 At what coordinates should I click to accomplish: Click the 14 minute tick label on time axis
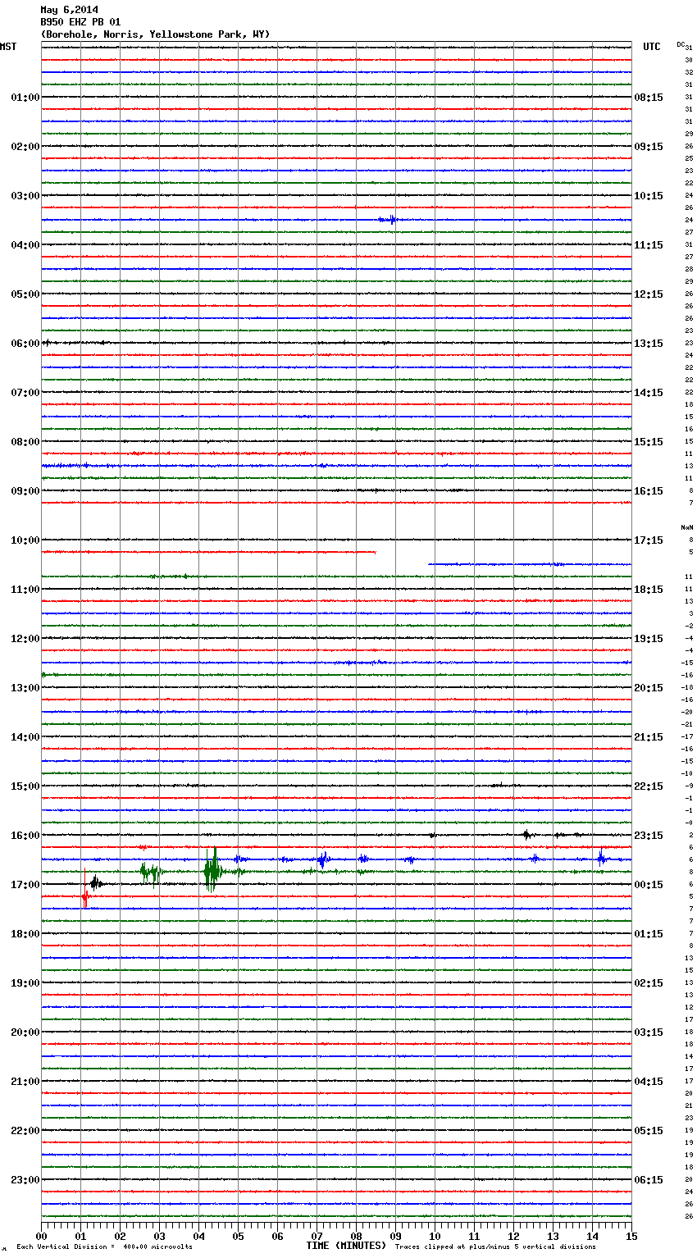(x=592, y=1236)
